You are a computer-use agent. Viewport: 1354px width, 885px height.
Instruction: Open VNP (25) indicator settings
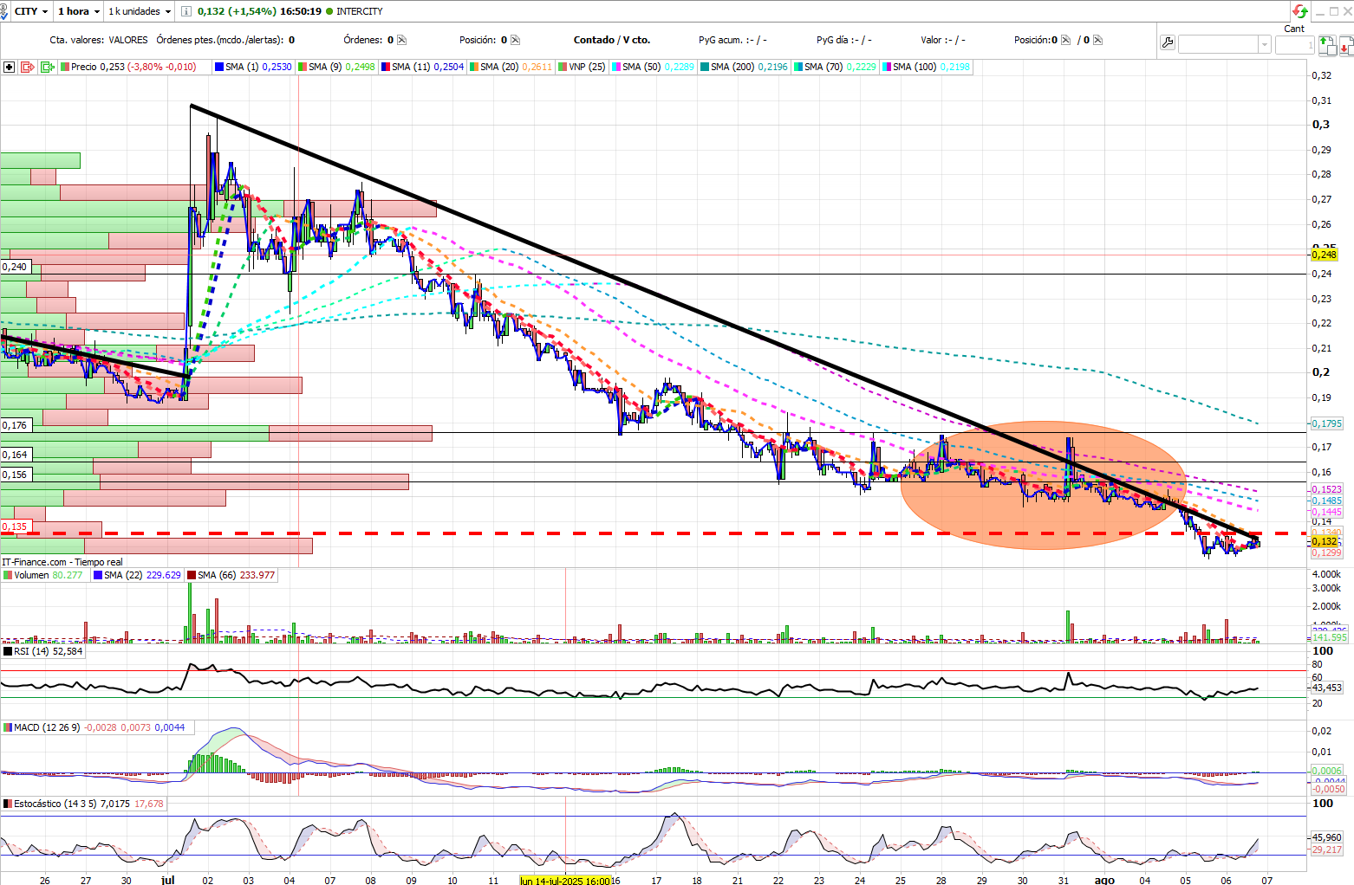582,67
